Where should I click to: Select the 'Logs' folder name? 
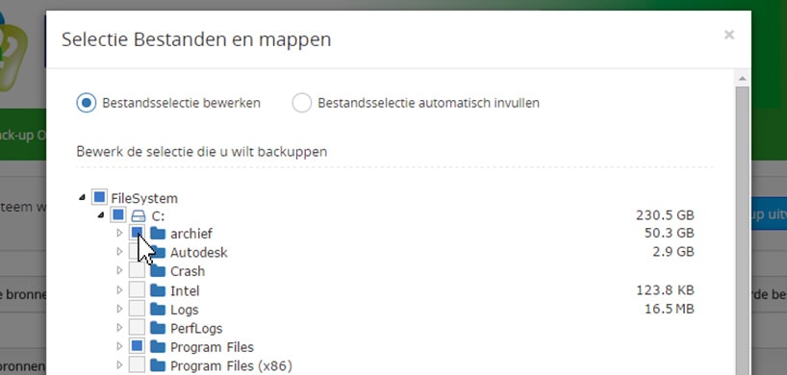click(x=184, y=310)
